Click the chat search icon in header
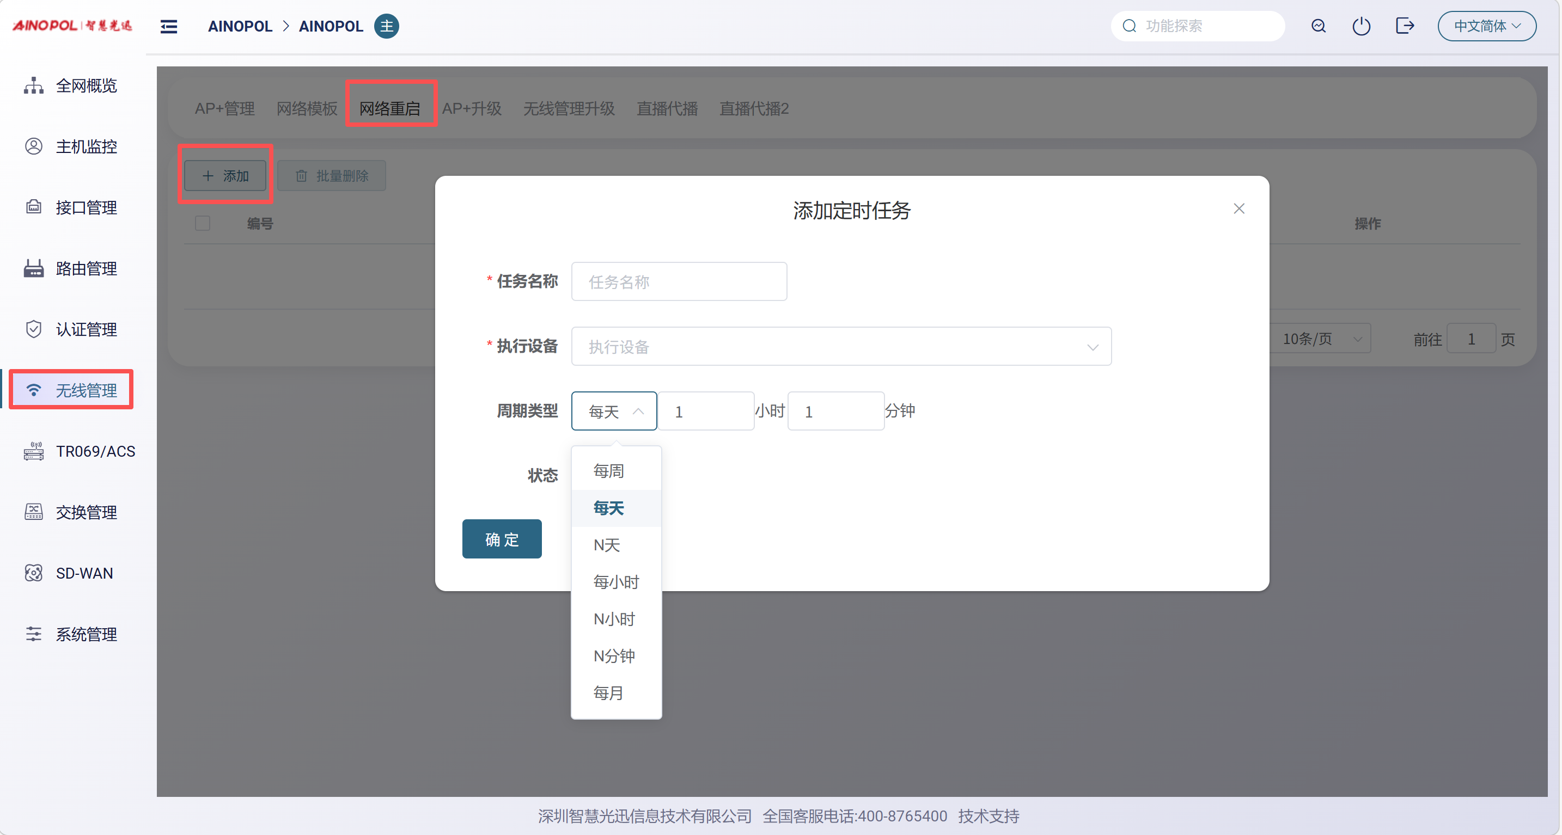This screenshot has height=835, width=1562. tap(1318, 26)
